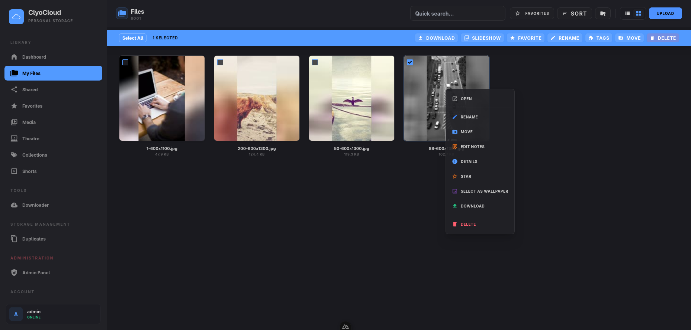The image size is (691, 330).
Task: Click the Collections tags icon in sidebar
Action: pyautogui.click(x=14, y=155)
